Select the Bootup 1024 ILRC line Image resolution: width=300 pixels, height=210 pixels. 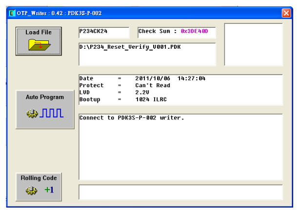(126, 99)
